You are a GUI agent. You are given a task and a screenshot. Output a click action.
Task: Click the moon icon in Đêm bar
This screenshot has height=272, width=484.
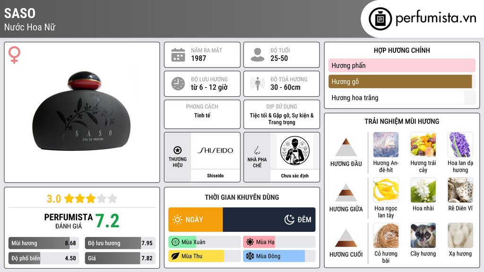tap(289, 220)
